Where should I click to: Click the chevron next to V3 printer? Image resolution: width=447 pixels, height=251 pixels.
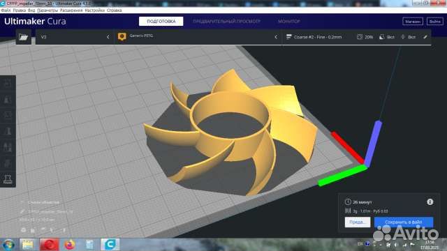(108, 37)
